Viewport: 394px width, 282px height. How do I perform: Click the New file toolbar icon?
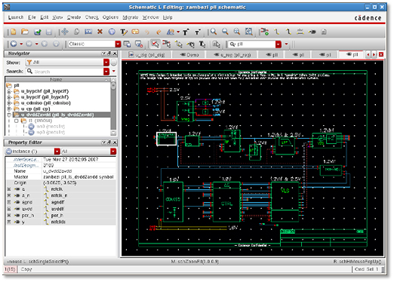click(x=13, y=32)
